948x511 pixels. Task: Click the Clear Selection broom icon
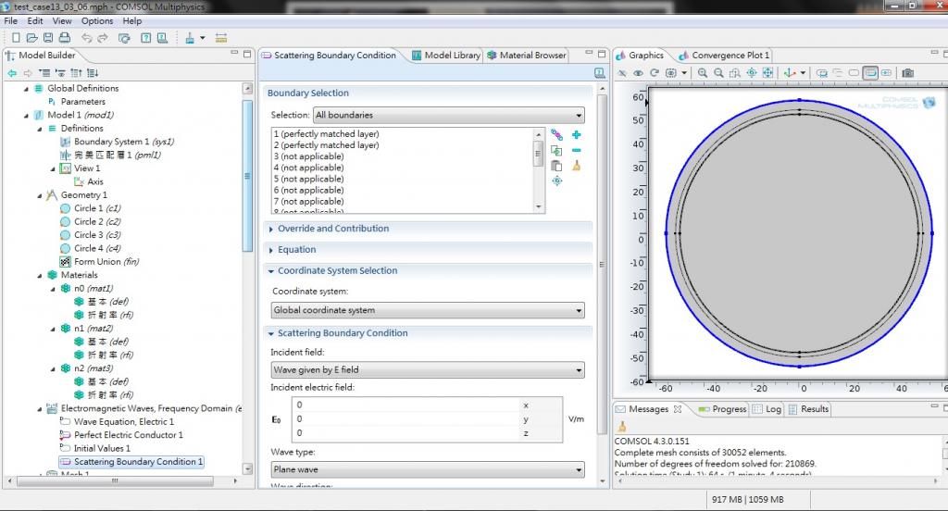click(576, 166)
